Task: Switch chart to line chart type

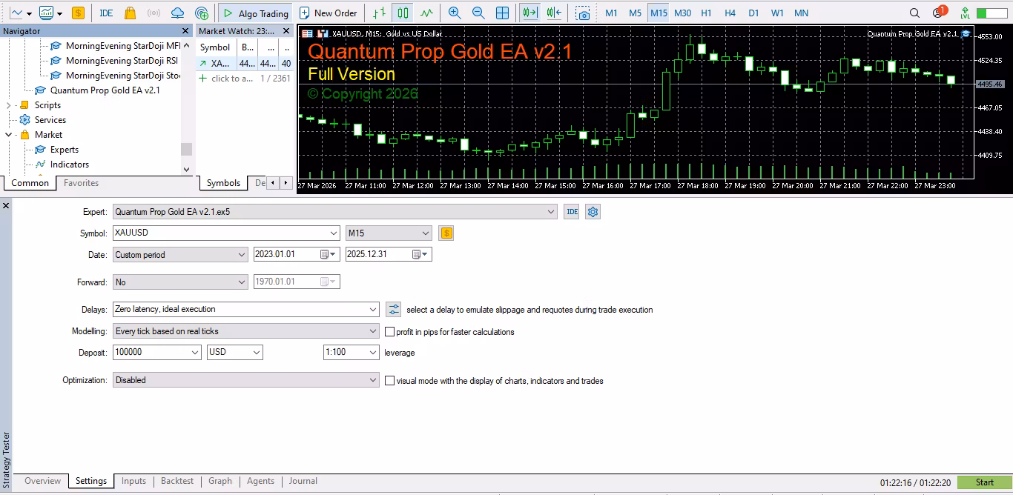Action: [426, 13]
